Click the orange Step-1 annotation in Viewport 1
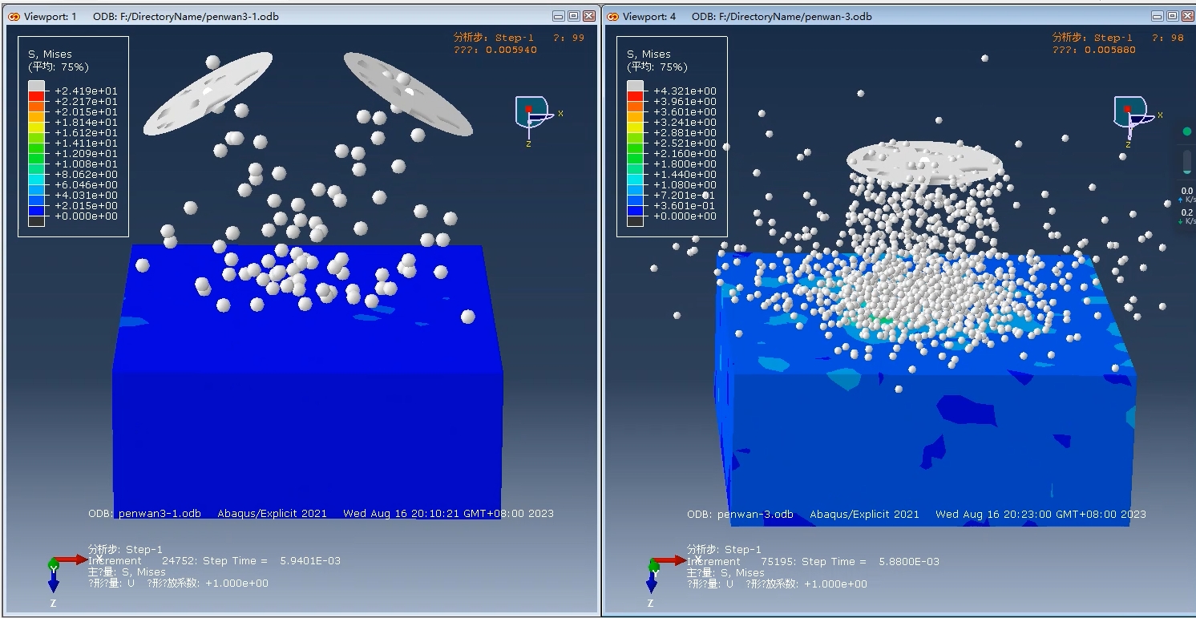Screen dimensions: 1196x618 click(514, 38)
